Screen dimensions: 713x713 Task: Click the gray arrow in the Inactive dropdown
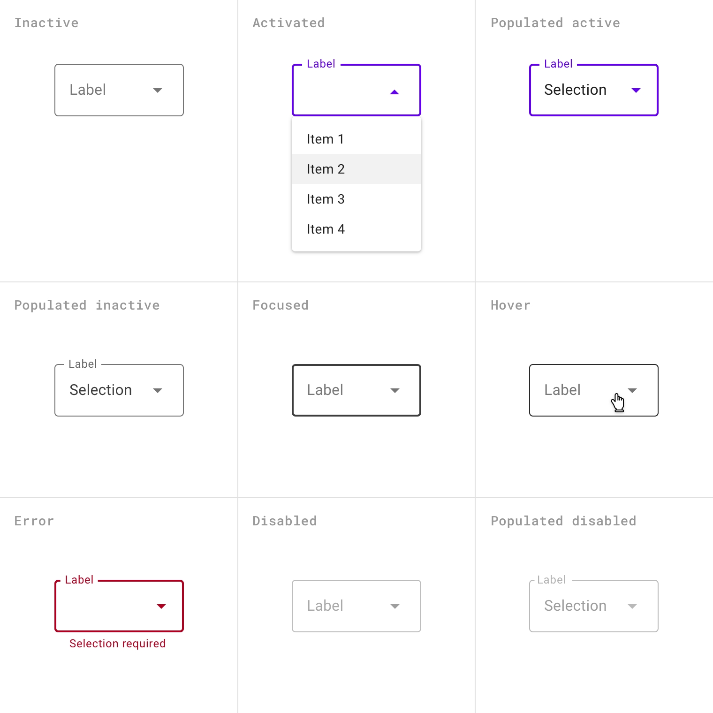click(158, 91)
